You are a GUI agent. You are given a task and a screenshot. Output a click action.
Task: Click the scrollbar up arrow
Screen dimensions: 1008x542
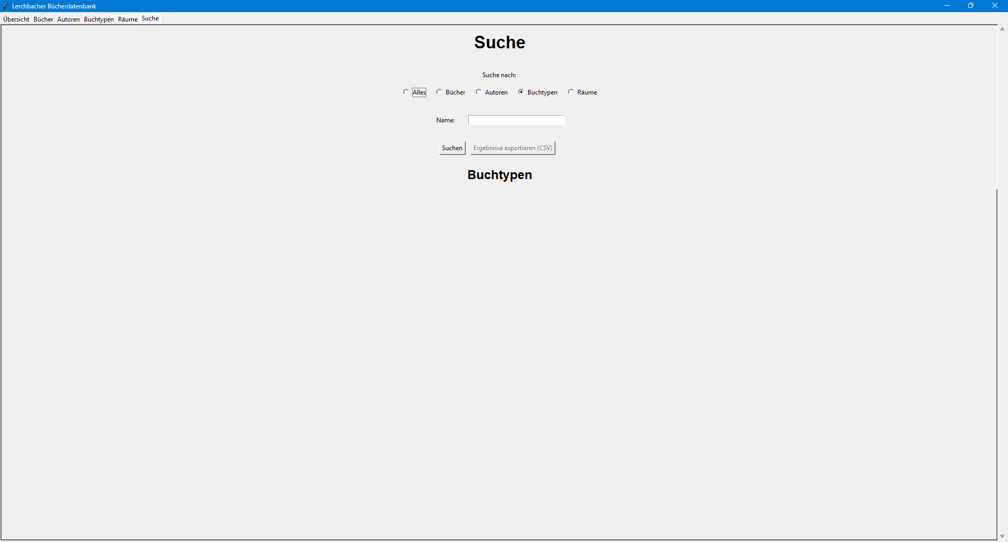pos(1002,29)
